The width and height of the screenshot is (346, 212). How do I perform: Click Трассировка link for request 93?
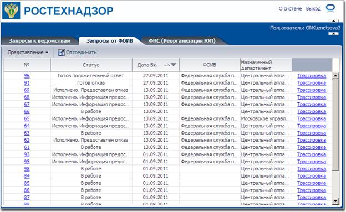click(312, 154)
